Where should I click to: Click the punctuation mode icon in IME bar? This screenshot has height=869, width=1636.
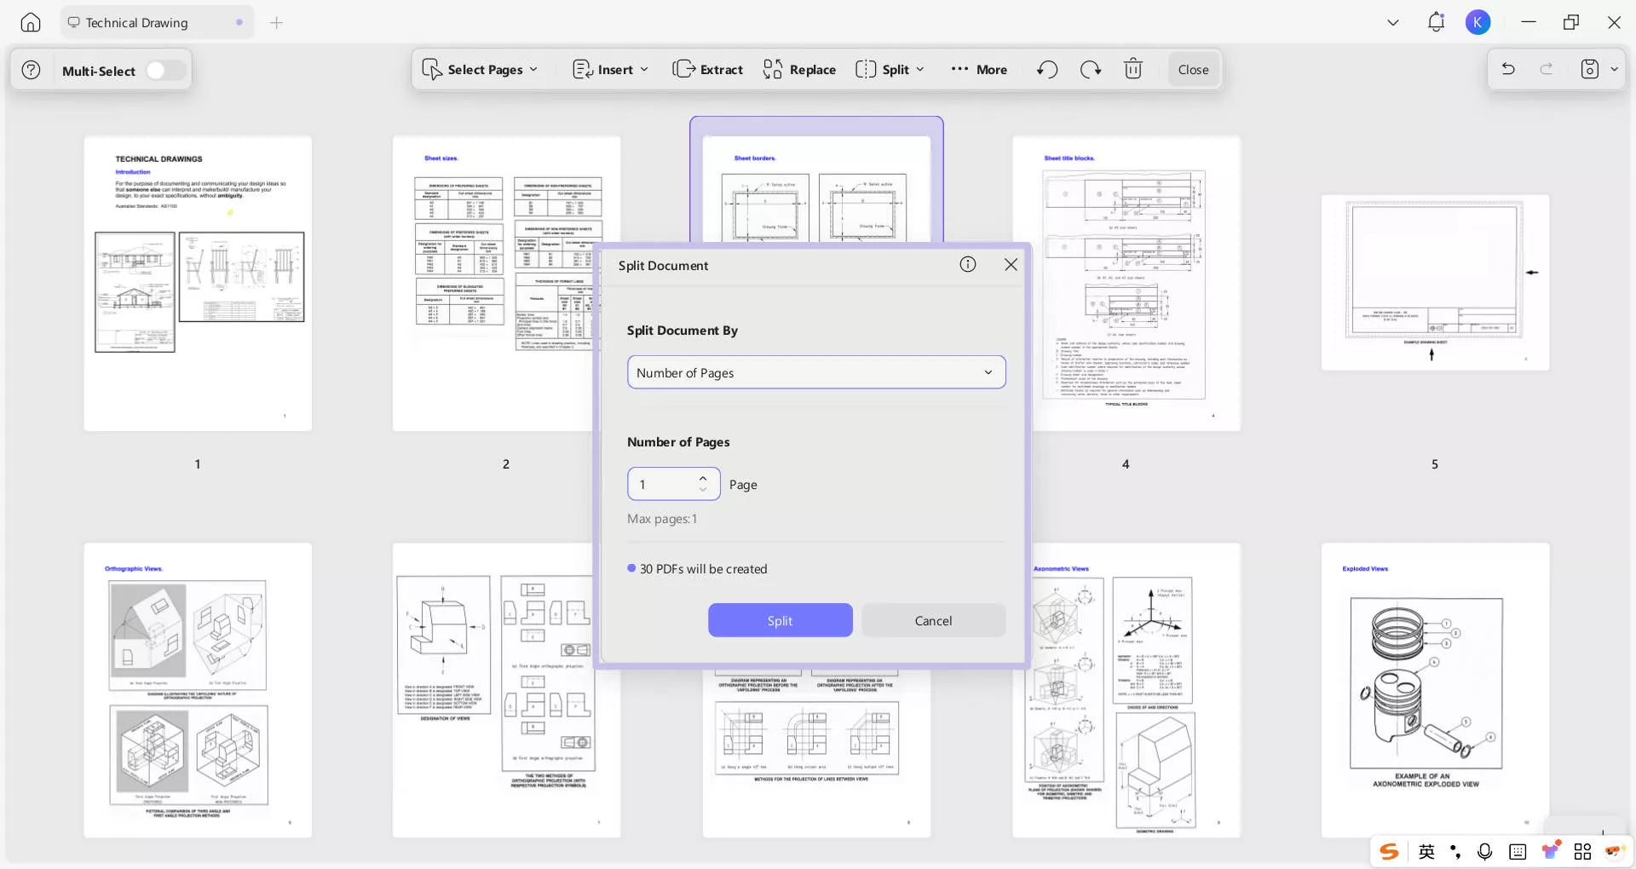[x=1455, y=851]
